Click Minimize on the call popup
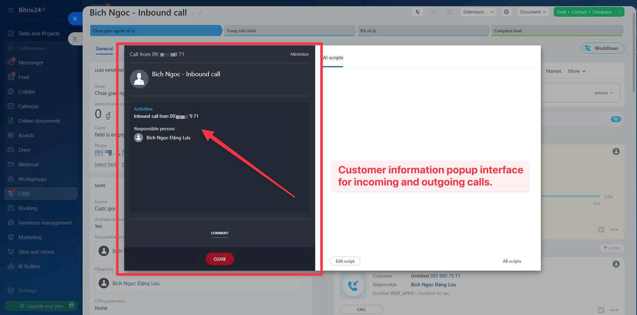 [299, 54]
